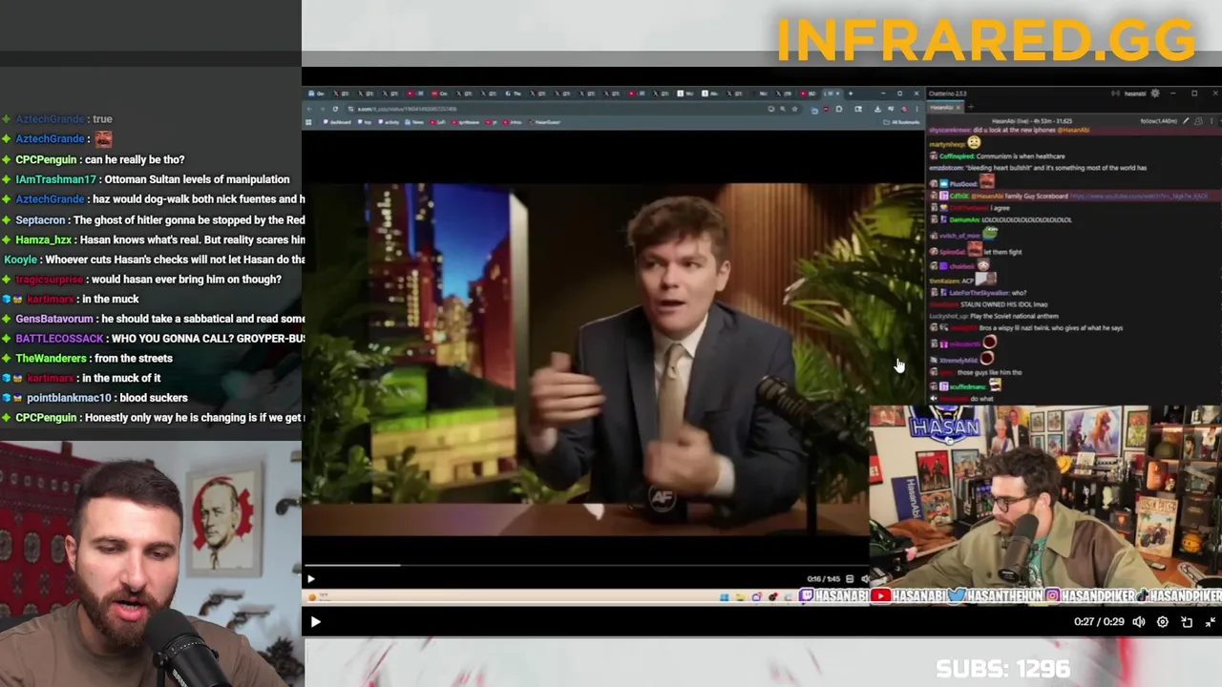
Task: Click the 0:27 / 0:29 time display
Action: (x=1099, y=622)
